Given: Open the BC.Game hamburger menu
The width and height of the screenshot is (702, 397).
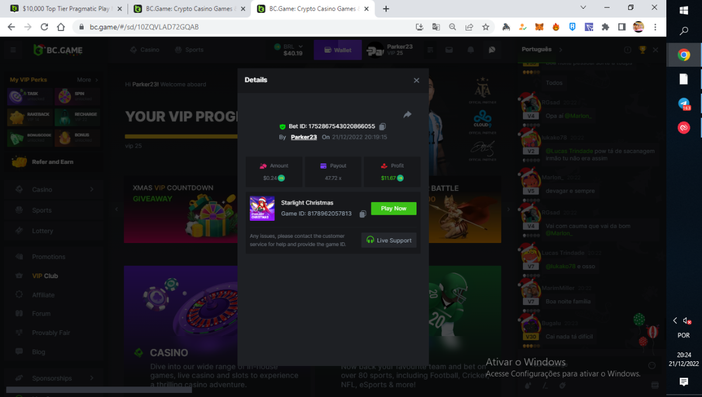Looking at the screenshot, I should (13, 50).
